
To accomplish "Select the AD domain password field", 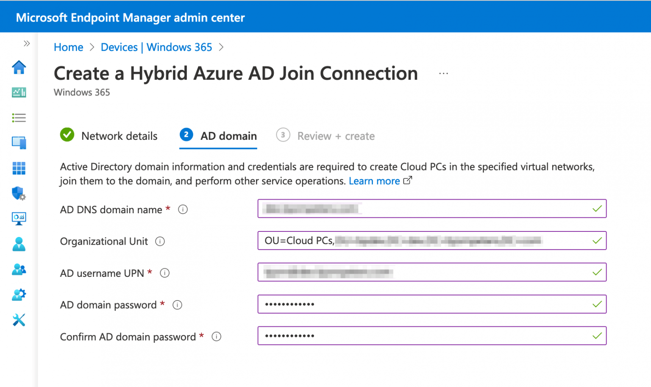I will (432, 304).
